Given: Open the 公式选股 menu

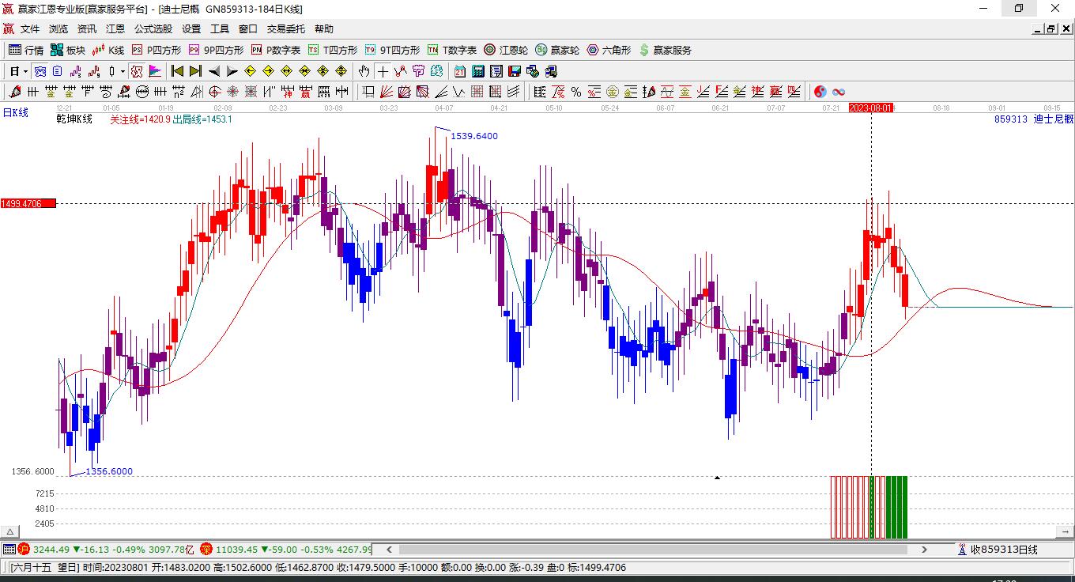Looking at the screenshot, I should pyautogui.click(x=153, y=29).
